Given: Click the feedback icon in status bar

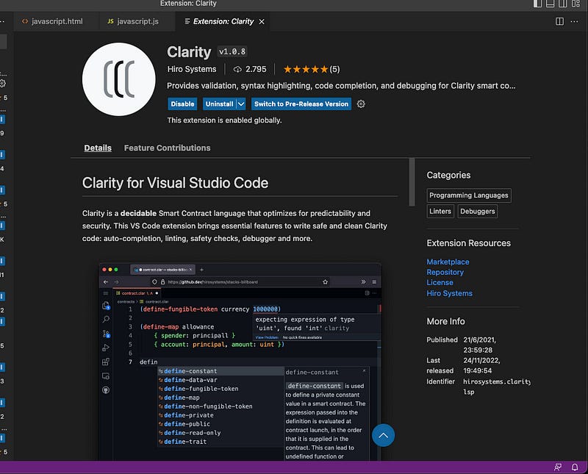Looking at the screenshot, I should 558,467.
